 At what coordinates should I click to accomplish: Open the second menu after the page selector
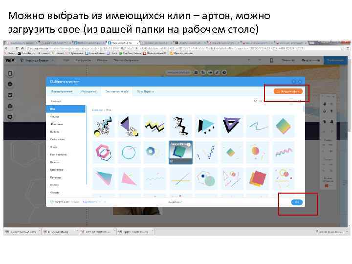83,60
